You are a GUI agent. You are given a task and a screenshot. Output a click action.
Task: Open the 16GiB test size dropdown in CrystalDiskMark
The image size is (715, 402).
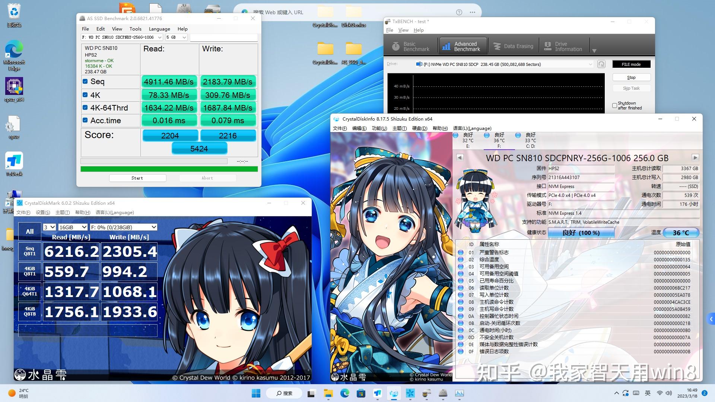73,227
